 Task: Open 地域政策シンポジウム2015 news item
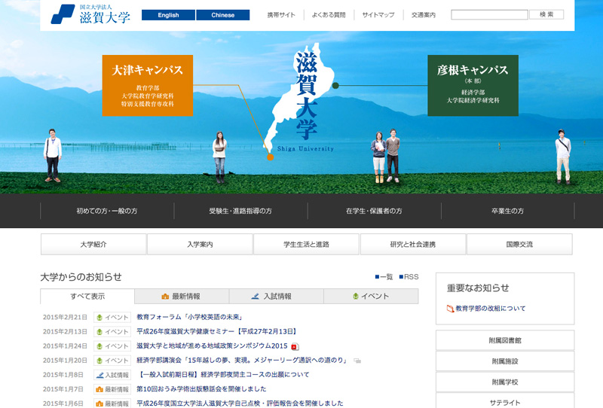pyautogui.click(x=212, y=346)
